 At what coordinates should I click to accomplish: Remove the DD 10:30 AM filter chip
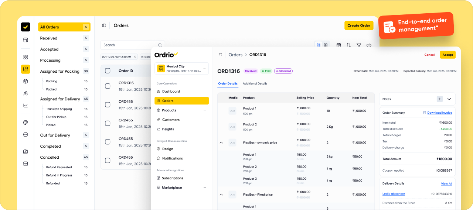pos(135,57)
